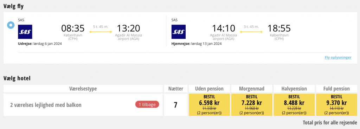The width and height of the screenshot is (360, 129).
Task: Book Uden pension for 6.598 kr
Action: pyautogui.click(x=209, y=105)
